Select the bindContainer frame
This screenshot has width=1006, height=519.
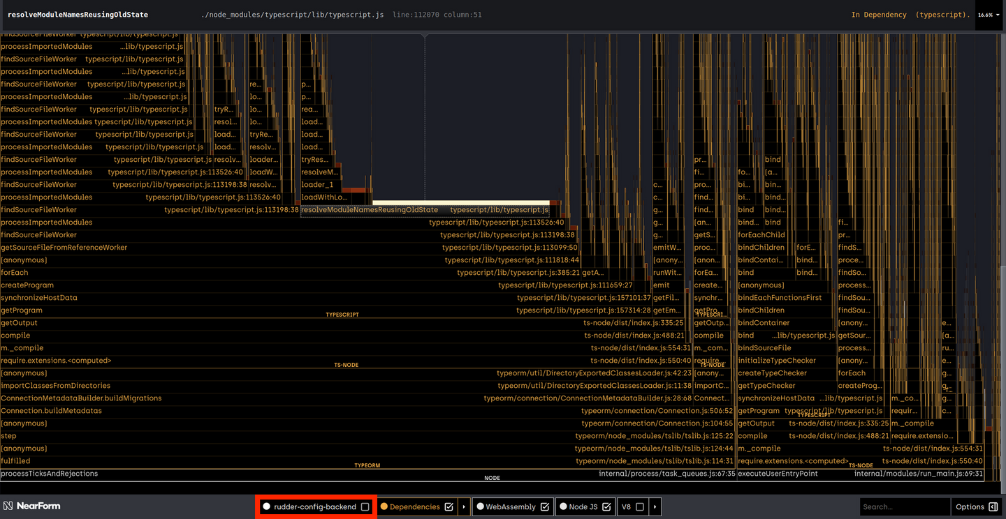coord(787,323)
